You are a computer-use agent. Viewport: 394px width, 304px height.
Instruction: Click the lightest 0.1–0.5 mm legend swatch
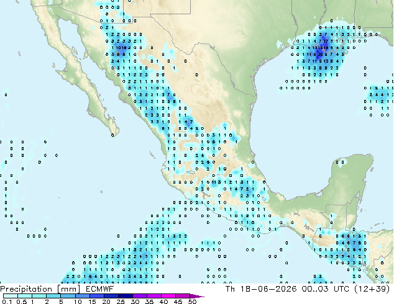[x=11, y=296]
